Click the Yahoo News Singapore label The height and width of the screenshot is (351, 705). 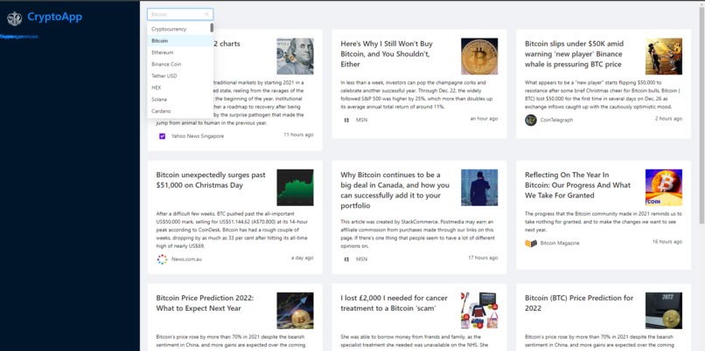pos(198,136)
